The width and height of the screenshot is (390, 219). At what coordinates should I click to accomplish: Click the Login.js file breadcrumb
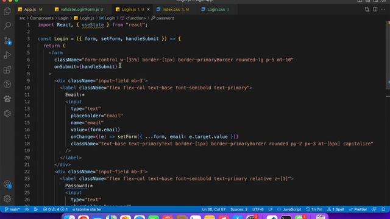[84, 18]
